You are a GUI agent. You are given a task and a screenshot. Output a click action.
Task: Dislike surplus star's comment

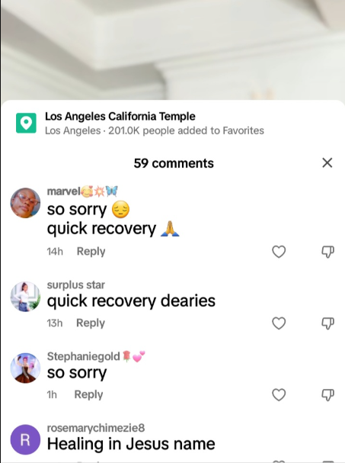(x=327, y=323)
